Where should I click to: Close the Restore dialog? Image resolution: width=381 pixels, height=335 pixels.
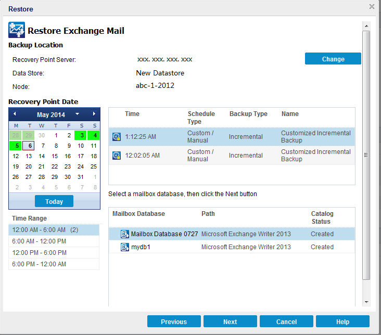372,7
